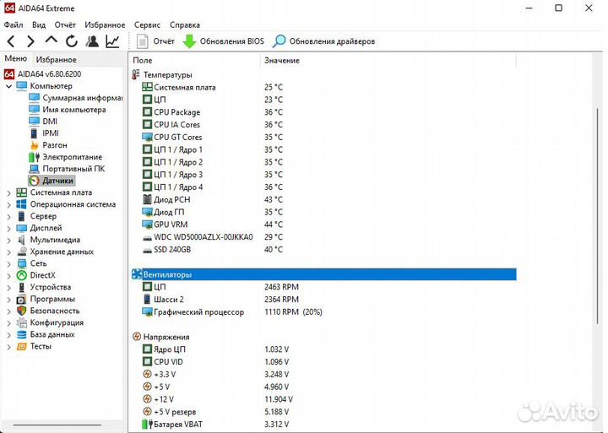Click the horizontal scrollbar under the tree
The width and height of the screenshot is (608, 433).
coord(57,425)
